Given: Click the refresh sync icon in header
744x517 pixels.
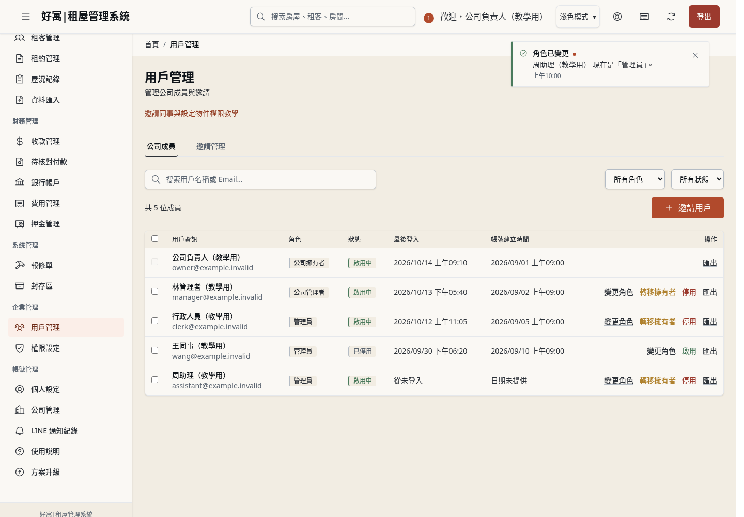Looking at the screenshot, I should (x=671, y=17).
